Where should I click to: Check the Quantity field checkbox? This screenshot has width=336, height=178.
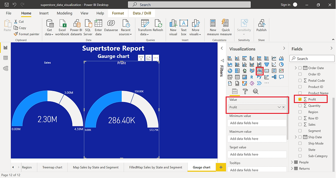point(300,106)
